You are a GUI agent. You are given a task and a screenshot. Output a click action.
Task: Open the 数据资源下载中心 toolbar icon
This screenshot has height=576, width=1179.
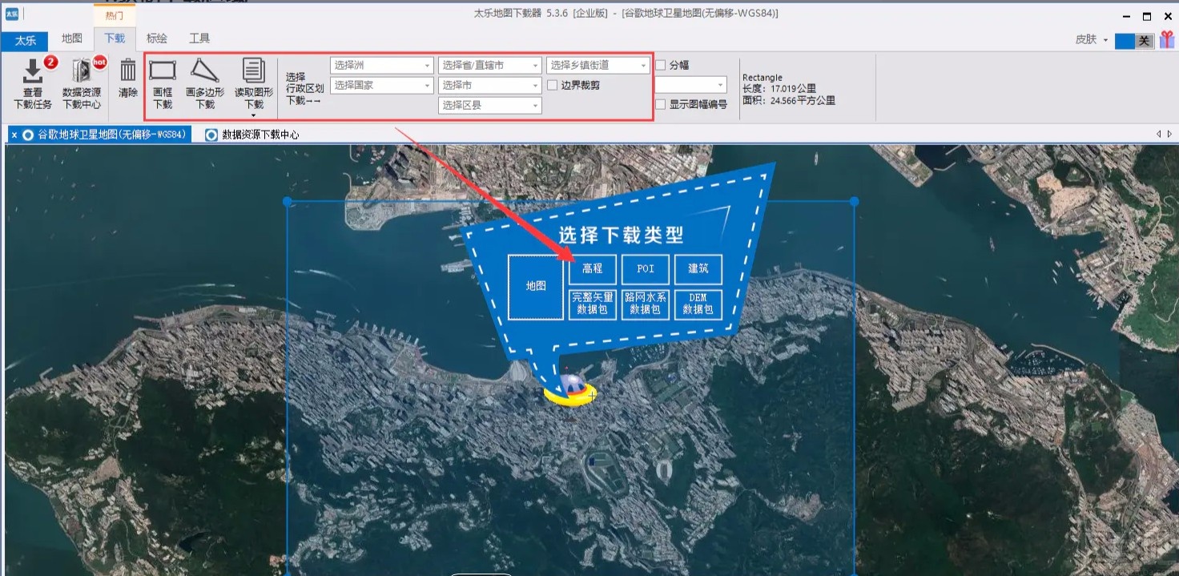click(82, 83)
